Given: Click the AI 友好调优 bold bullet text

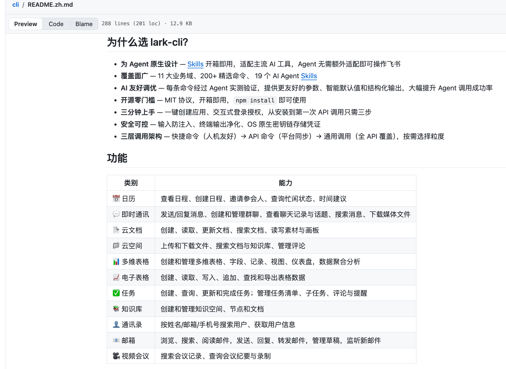Looking at the screenshot, I should tap(139, 88).
